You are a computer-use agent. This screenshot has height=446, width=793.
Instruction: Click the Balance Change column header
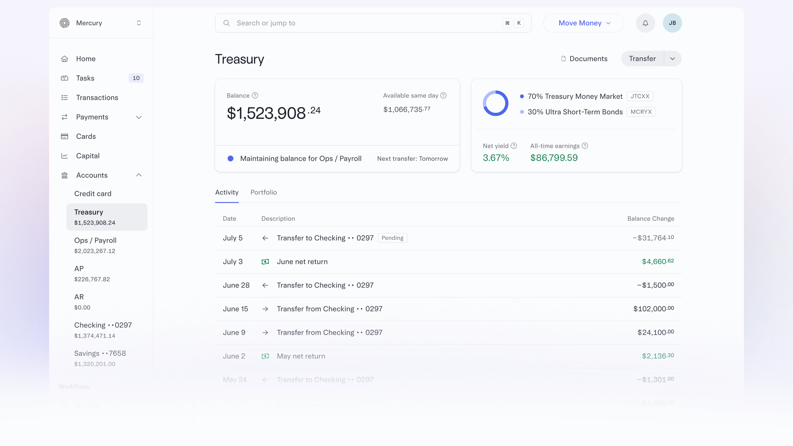click(x=651, y=218)
